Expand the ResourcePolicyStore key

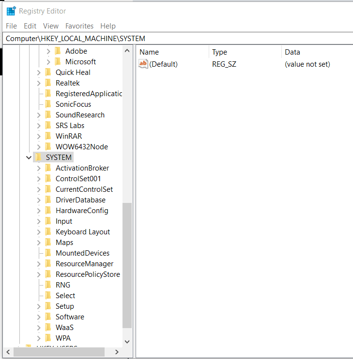[39, 274]
